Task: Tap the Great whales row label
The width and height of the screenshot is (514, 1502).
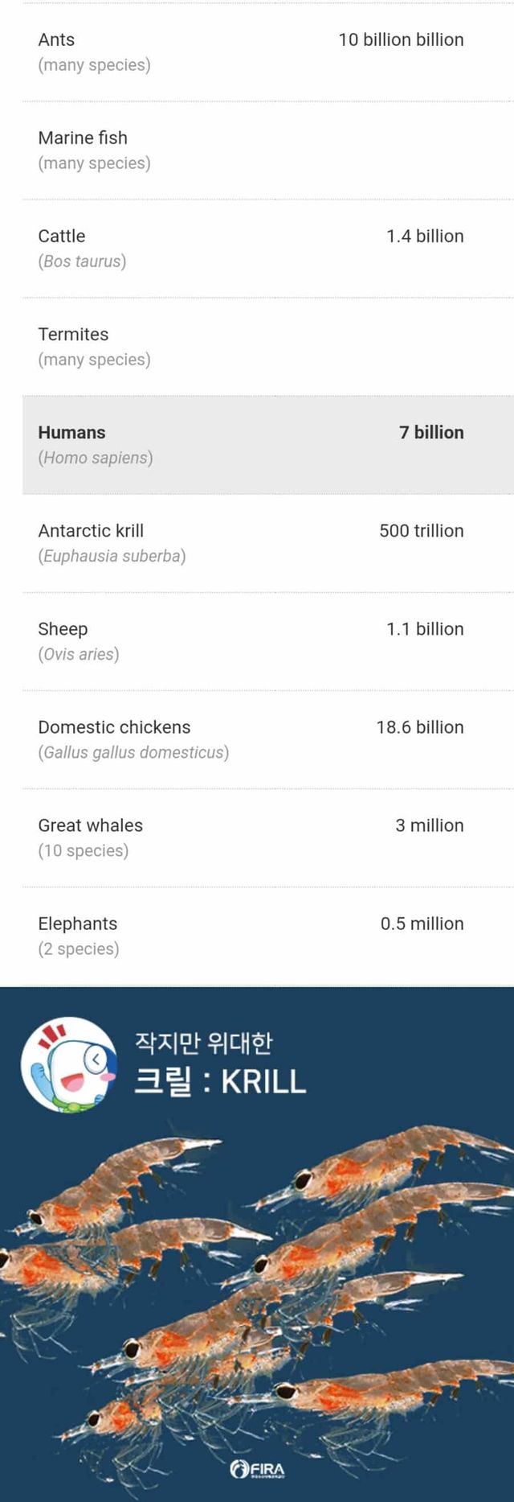Action: [x=90, y=825]
